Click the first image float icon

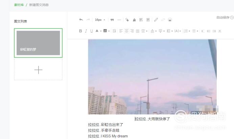click(x=203, y=31)
